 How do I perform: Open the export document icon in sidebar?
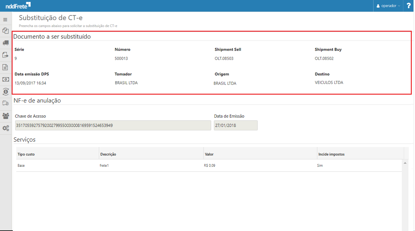tap(5, 55)
